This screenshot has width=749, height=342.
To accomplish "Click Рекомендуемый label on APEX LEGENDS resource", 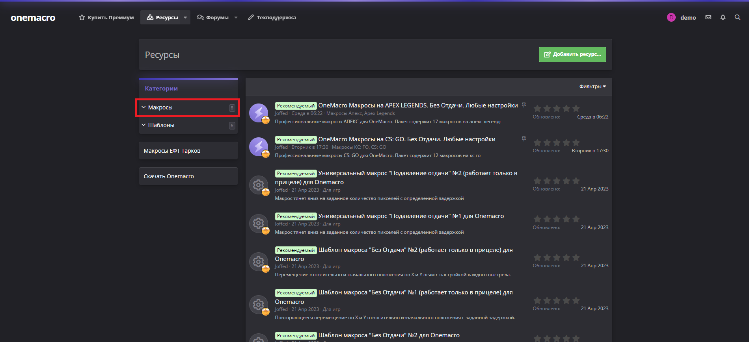I will click(296, 106).
